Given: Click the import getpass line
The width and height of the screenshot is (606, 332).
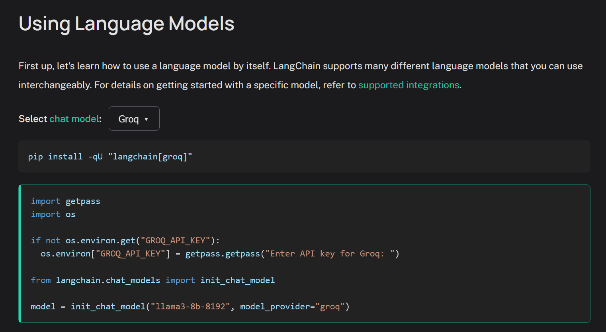Looking at the screenshot, I should 66,201.
